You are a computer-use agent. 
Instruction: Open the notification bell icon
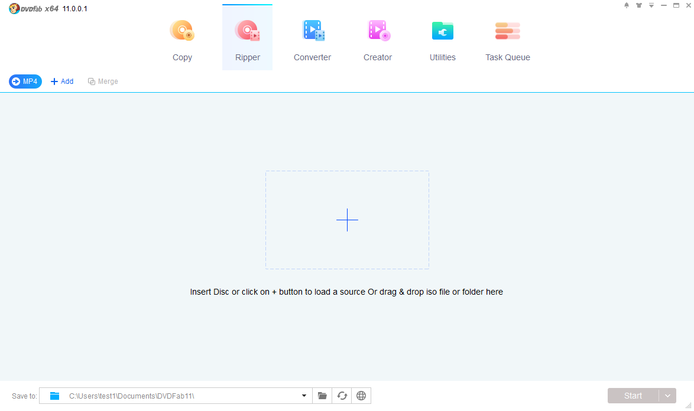(x=626, y=5)
